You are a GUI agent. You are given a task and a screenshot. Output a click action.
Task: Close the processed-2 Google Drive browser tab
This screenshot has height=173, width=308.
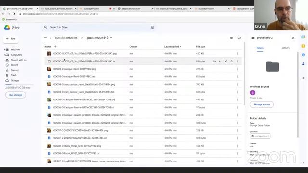tap(37, 9)
